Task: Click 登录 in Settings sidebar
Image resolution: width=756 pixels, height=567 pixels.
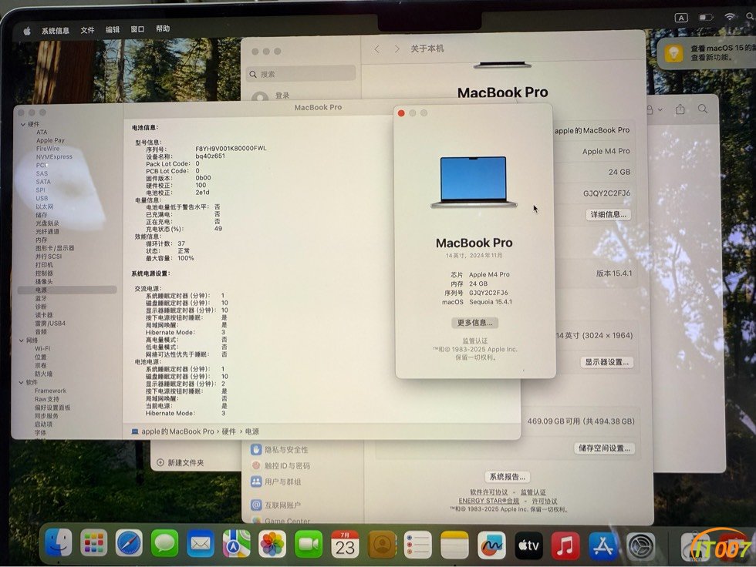Action: click(x=282, y=96)
